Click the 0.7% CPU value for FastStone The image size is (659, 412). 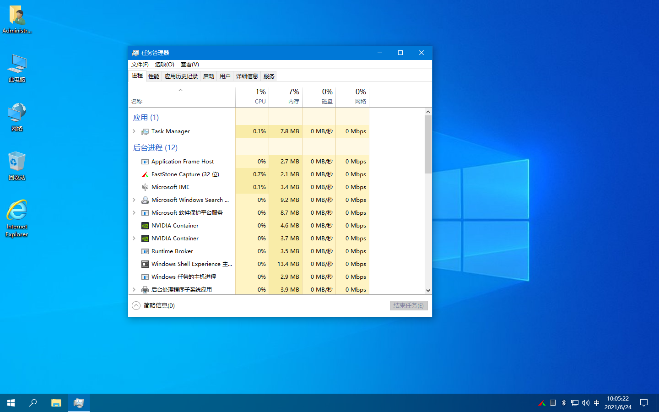tap(259, 174)
